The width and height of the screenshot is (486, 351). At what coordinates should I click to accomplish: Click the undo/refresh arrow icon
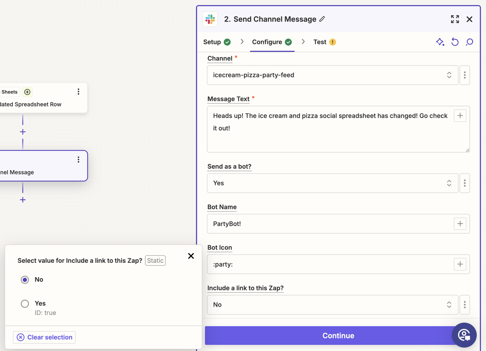(x=455, y=42)
